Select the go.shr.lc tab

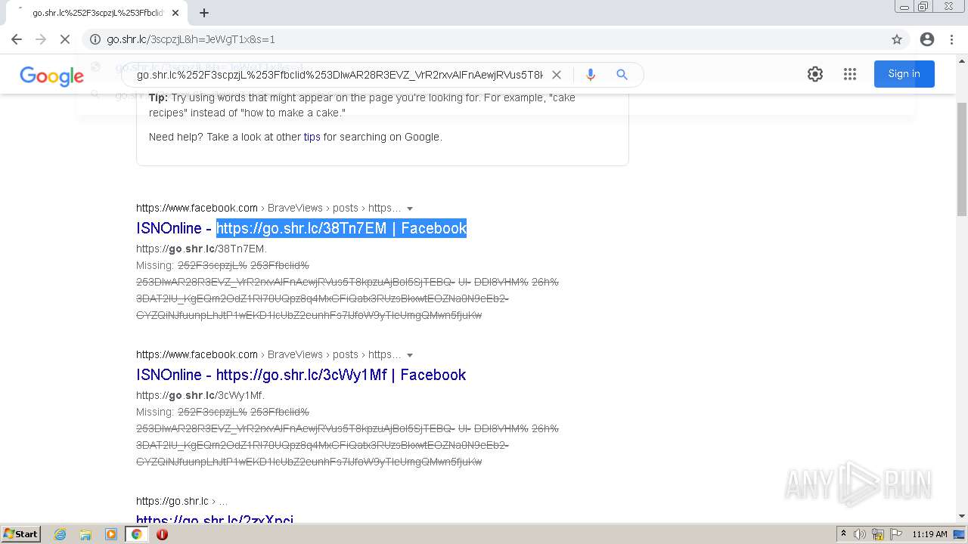(x=96, y=13)
